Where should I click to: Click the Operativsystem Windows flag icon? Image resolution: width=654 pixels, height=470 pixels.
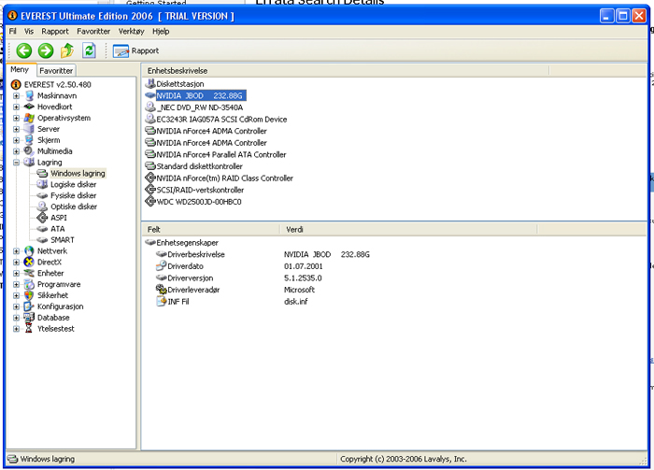tap(29, 118)
